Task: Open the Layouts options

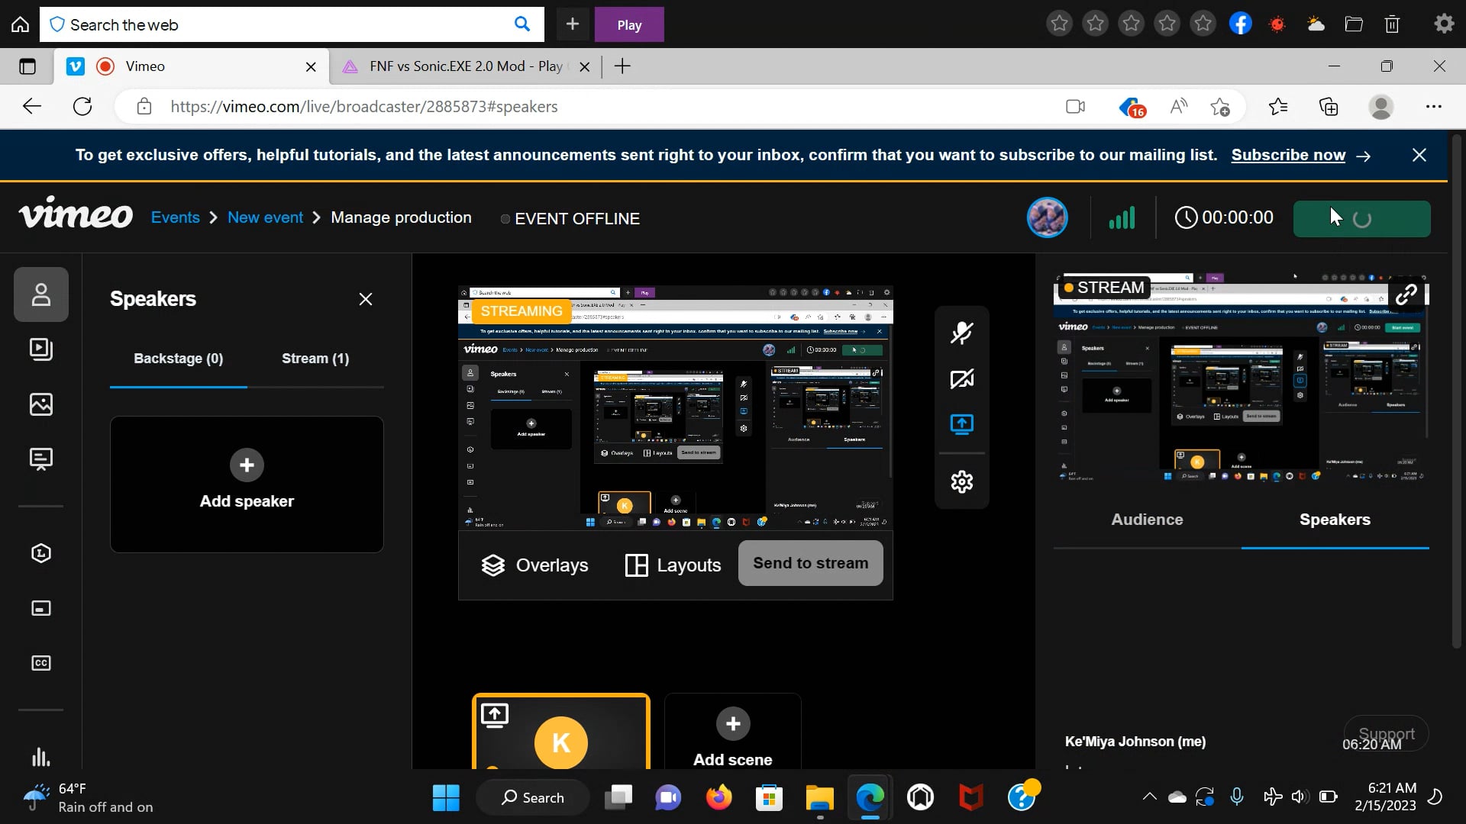Action: 673,565
